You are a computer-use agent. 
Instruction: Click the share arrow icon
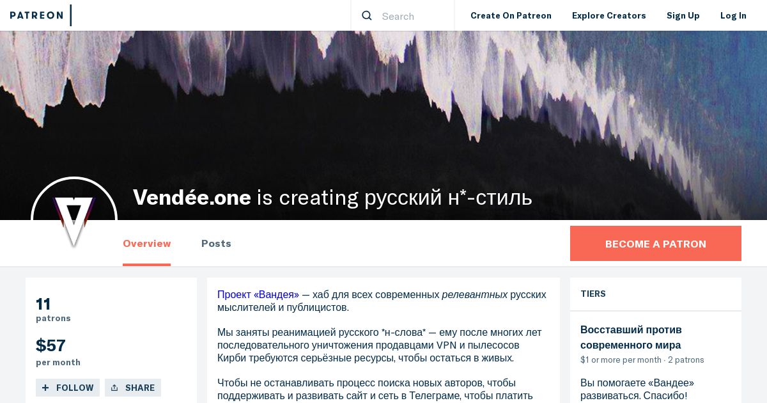pyautogui.click(x=114, y=388)
